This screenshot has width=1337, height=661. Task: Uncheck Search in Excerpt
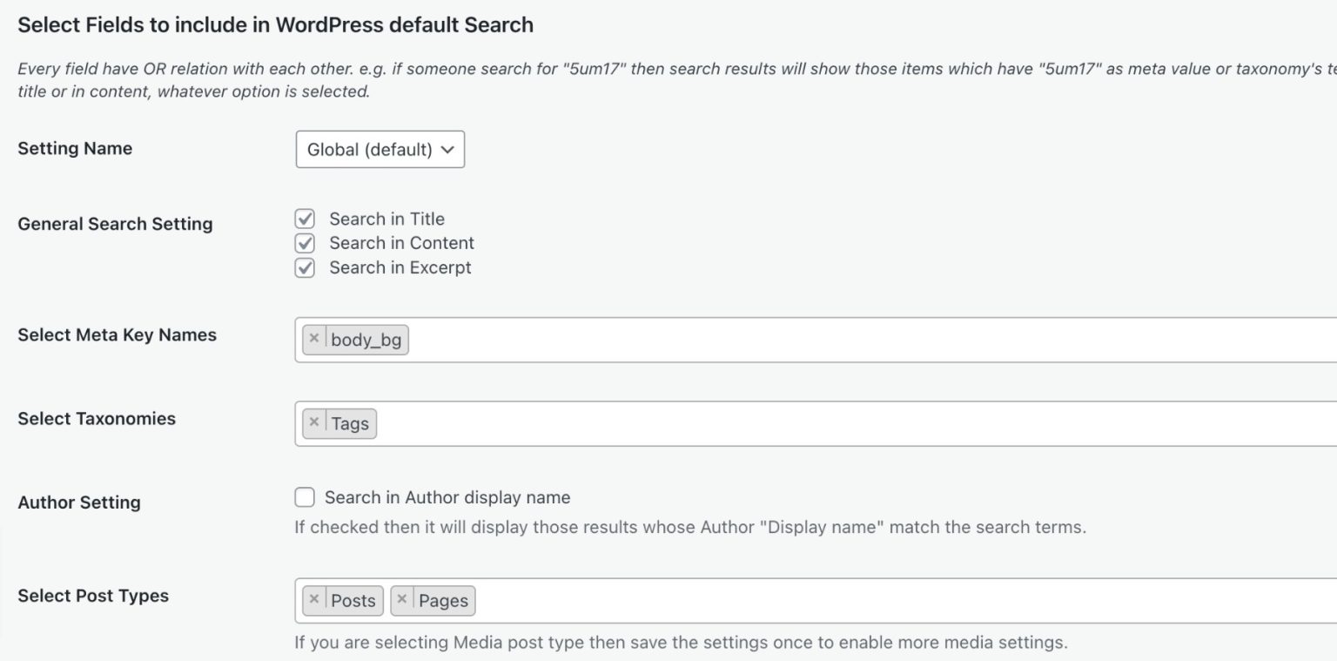304,267
